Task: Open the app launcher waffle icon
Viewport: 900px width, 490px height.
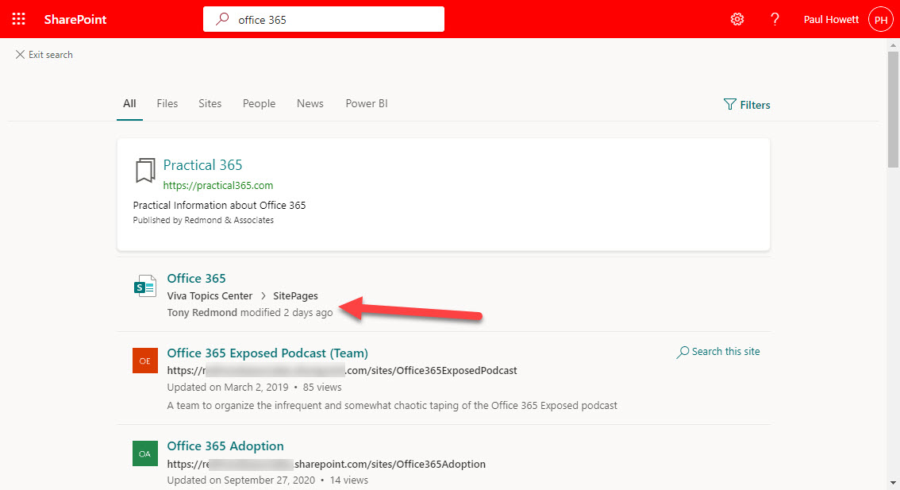Action: click(x=18, y=18)
